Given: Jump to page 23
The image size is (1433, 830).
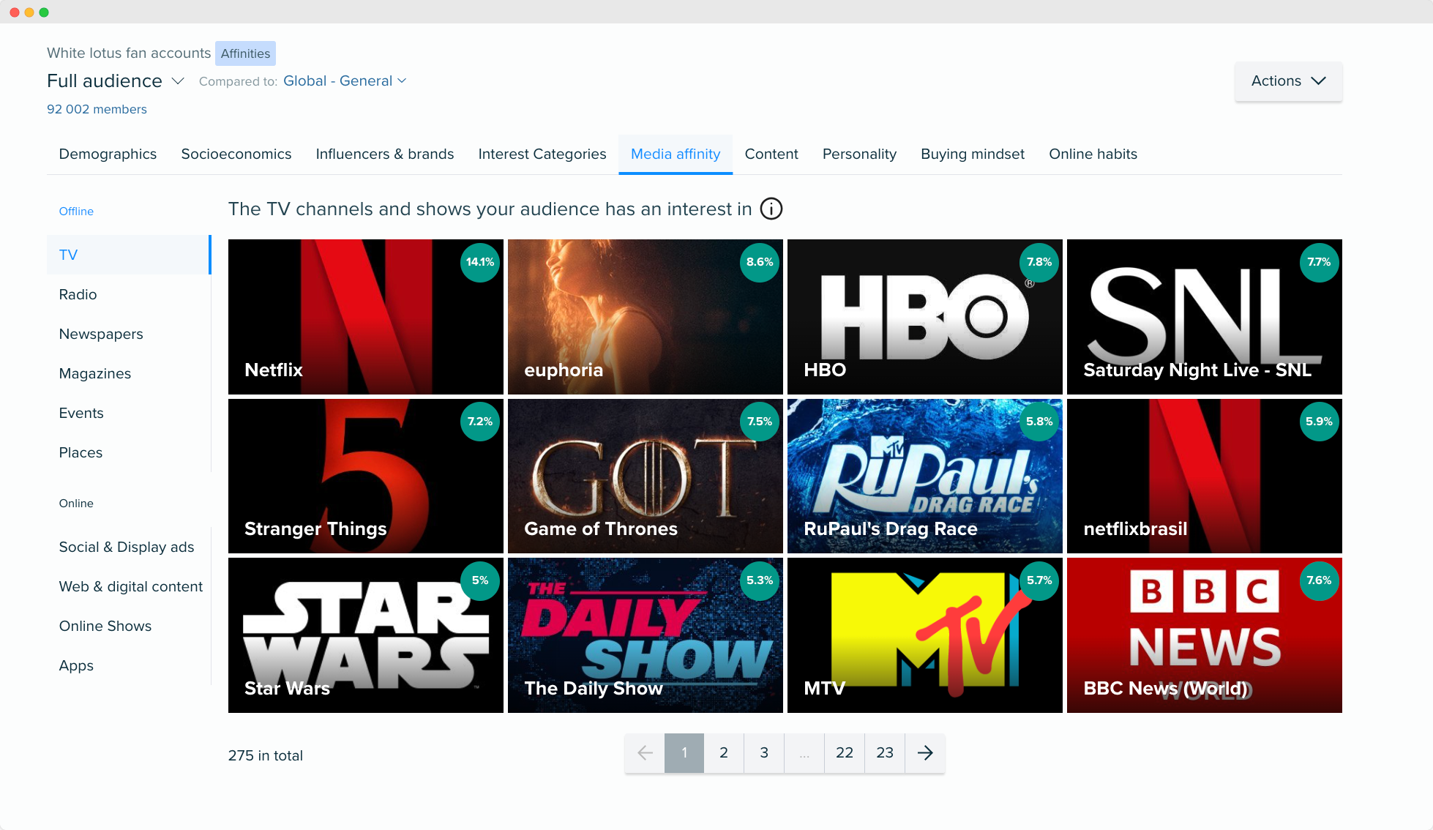Looking at the screenshot, I should pos(885,753).
